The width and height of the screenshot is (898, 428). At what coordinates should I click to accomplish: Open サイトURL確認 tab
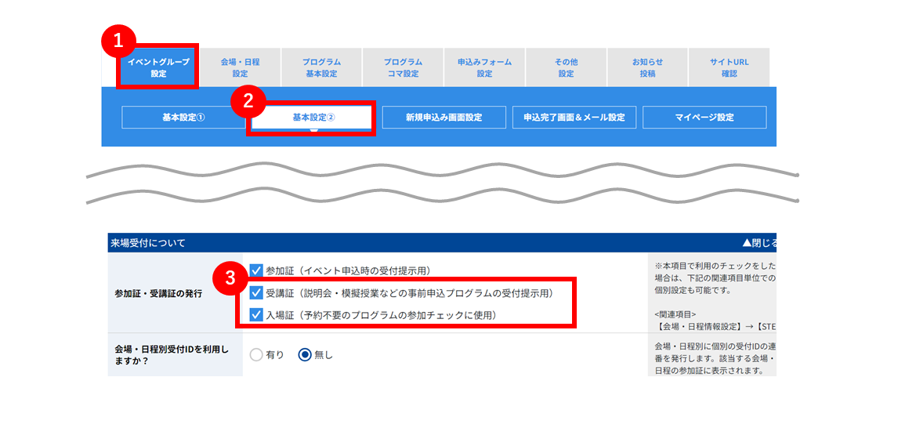(729, 67)
